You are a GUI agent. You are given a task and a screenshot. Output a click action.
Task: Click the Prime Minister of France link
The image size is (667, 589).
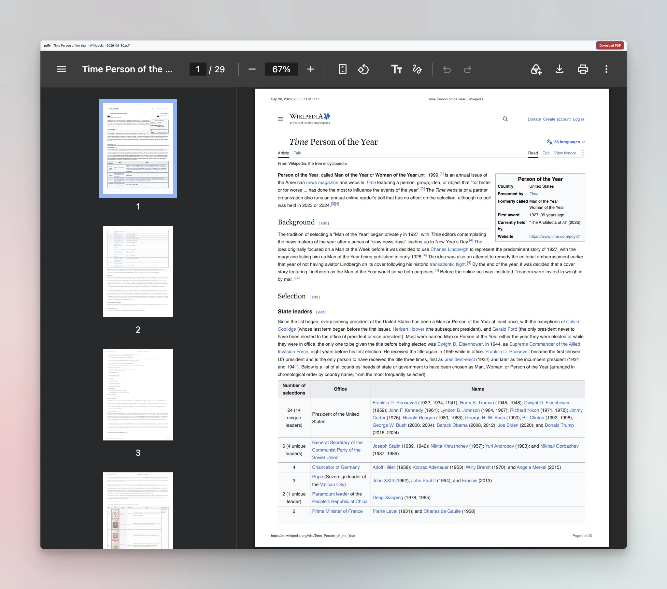click(x=337, y=511)
